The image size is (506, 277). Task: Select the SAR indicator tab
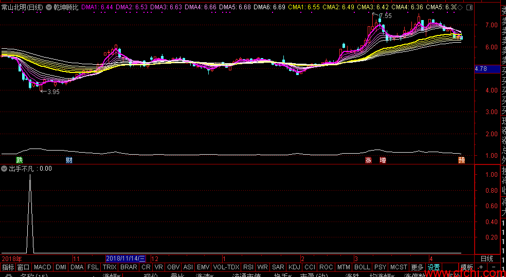(x=278, y=267)
